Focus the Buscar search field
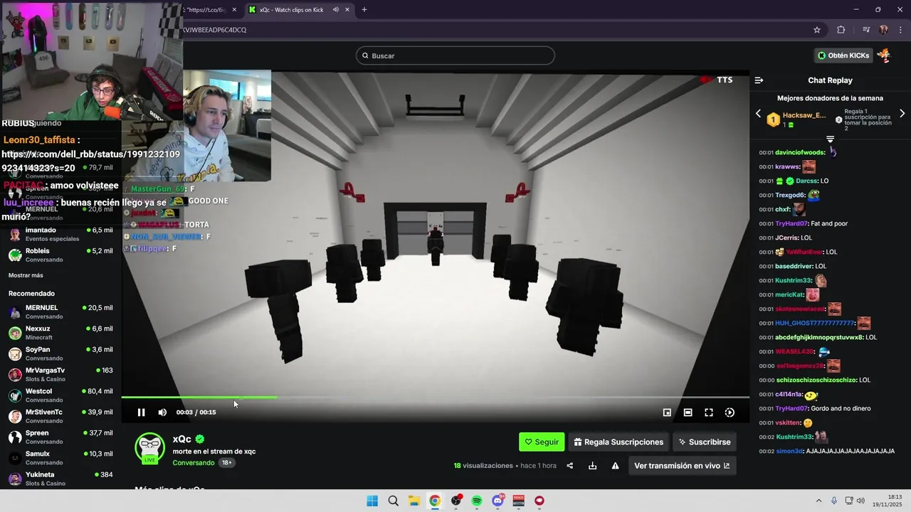The height and width of the screenshot is (512, 911). tap(455, 55)
